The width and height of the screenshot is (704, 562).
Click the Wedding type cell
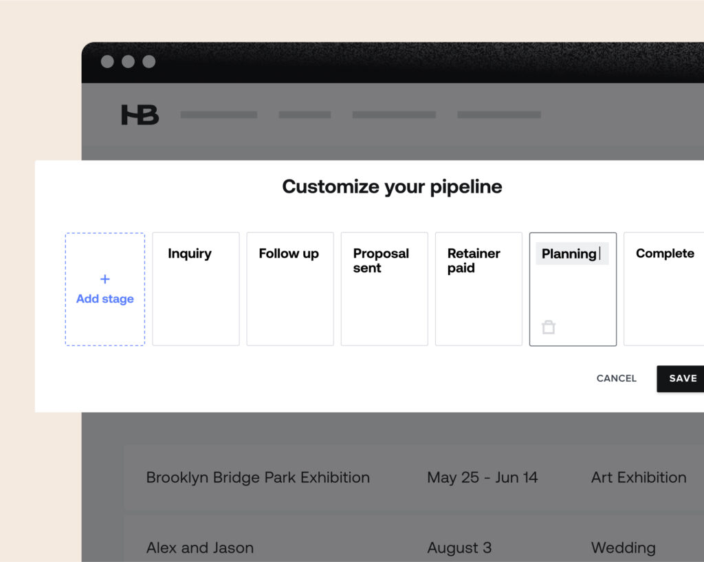[623, 548]
